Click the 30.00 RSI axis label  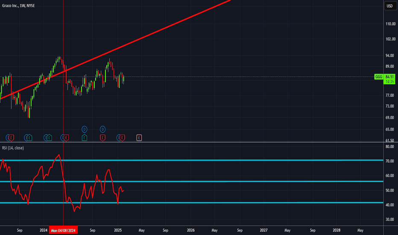click(x=389, y=219)
